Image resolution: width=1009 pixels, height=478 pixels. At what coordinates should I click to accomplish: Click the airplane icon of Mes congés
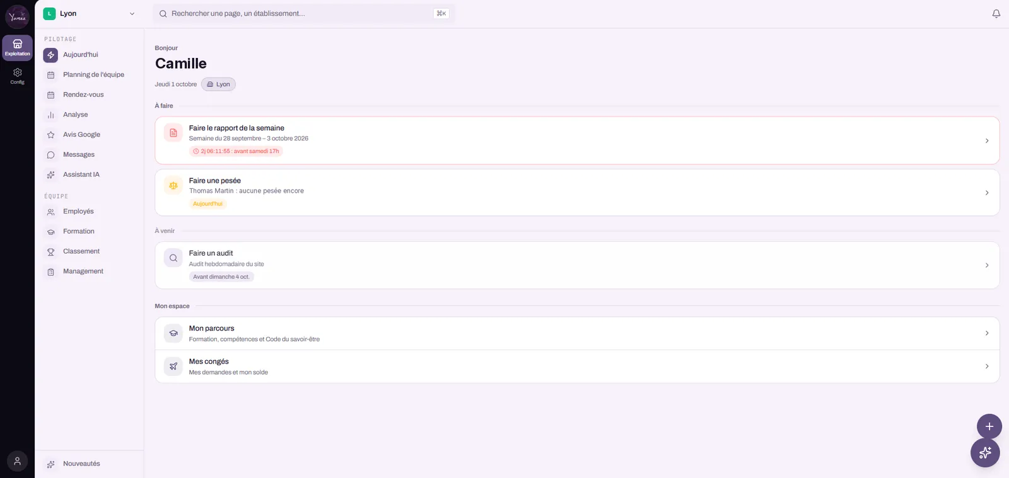pyautogui.click(x=173, y=367)
